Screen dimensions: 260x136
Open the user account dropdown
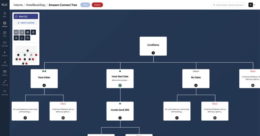(x=252, y=5)
